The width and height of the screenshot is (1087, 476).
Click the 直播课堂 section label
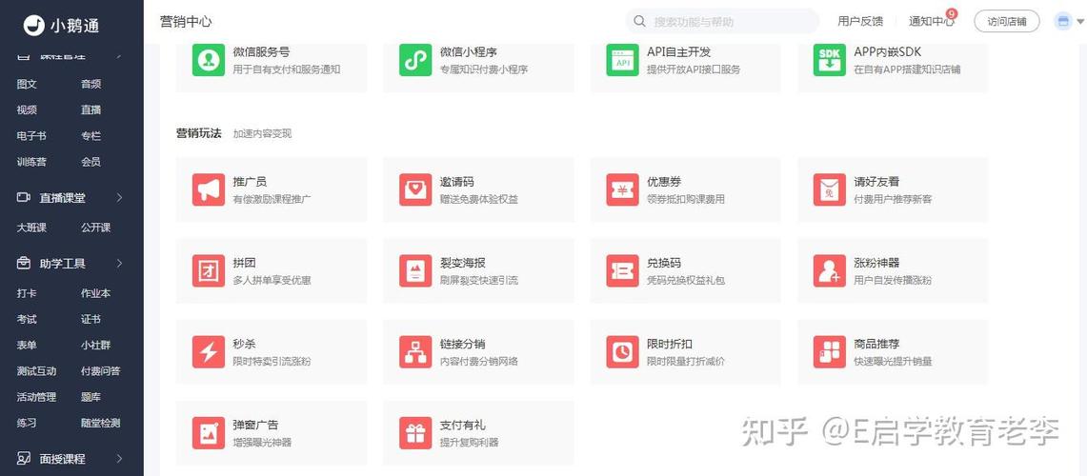pos(62,198)
